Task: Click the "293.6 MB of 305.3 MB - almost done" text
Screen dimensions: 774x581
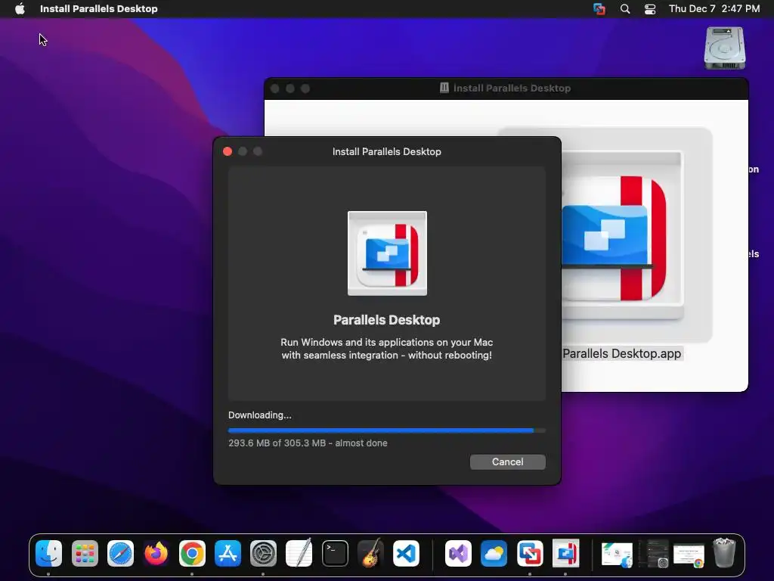Action: 308,443
